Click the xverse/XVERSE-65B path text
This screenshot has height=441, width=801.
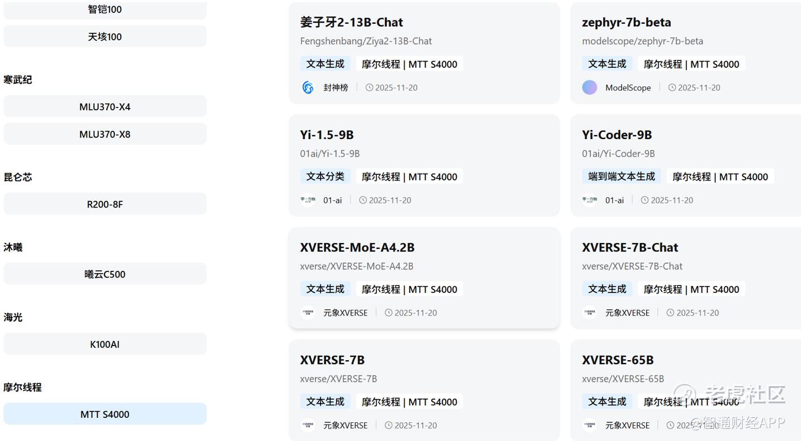tap(623, 379)
